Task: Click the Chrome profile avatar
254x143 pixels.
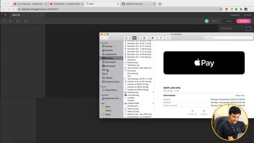Action: pyautogui.click(x=246, y=9)
